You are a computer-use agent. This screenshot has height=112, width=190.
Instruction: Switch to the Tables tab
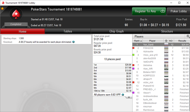[68, 31]
